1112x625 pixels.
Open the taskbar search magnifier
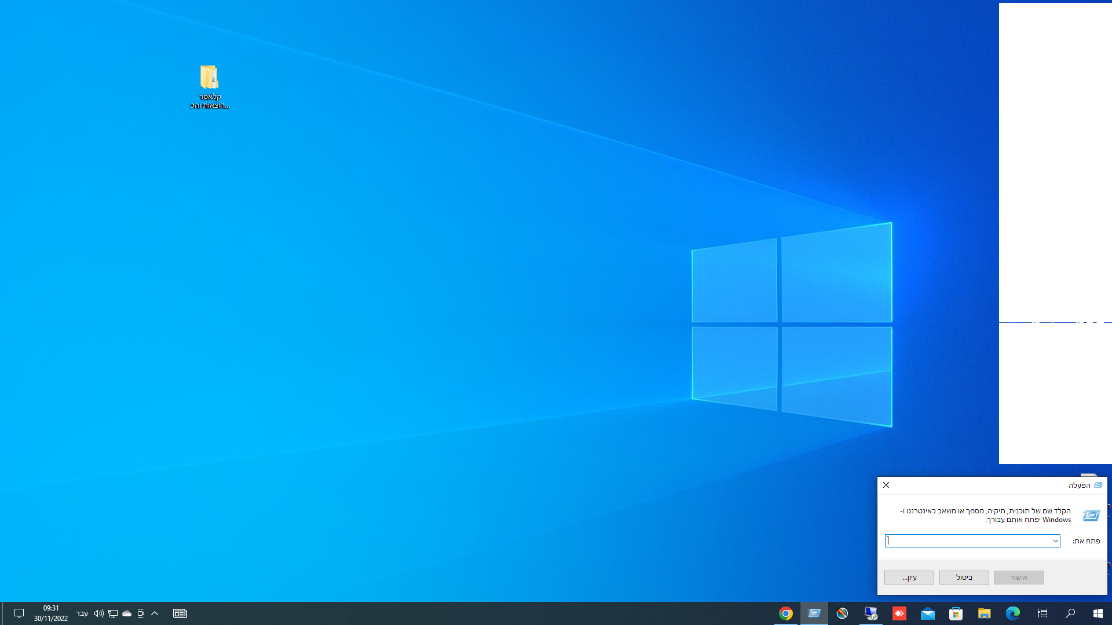[x=1070, y=613]
